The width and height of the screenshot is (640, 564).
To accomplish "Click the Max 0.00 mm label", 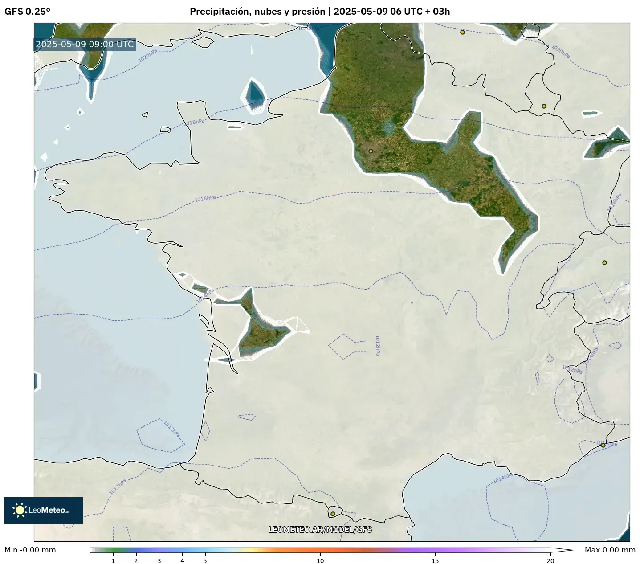I will click(x=610, y=550).
